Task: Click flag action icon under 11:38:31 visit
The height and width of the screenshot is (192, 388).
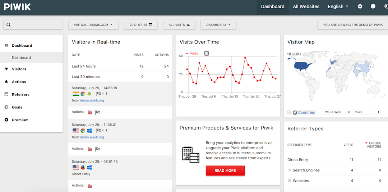Action: [97, 149]
